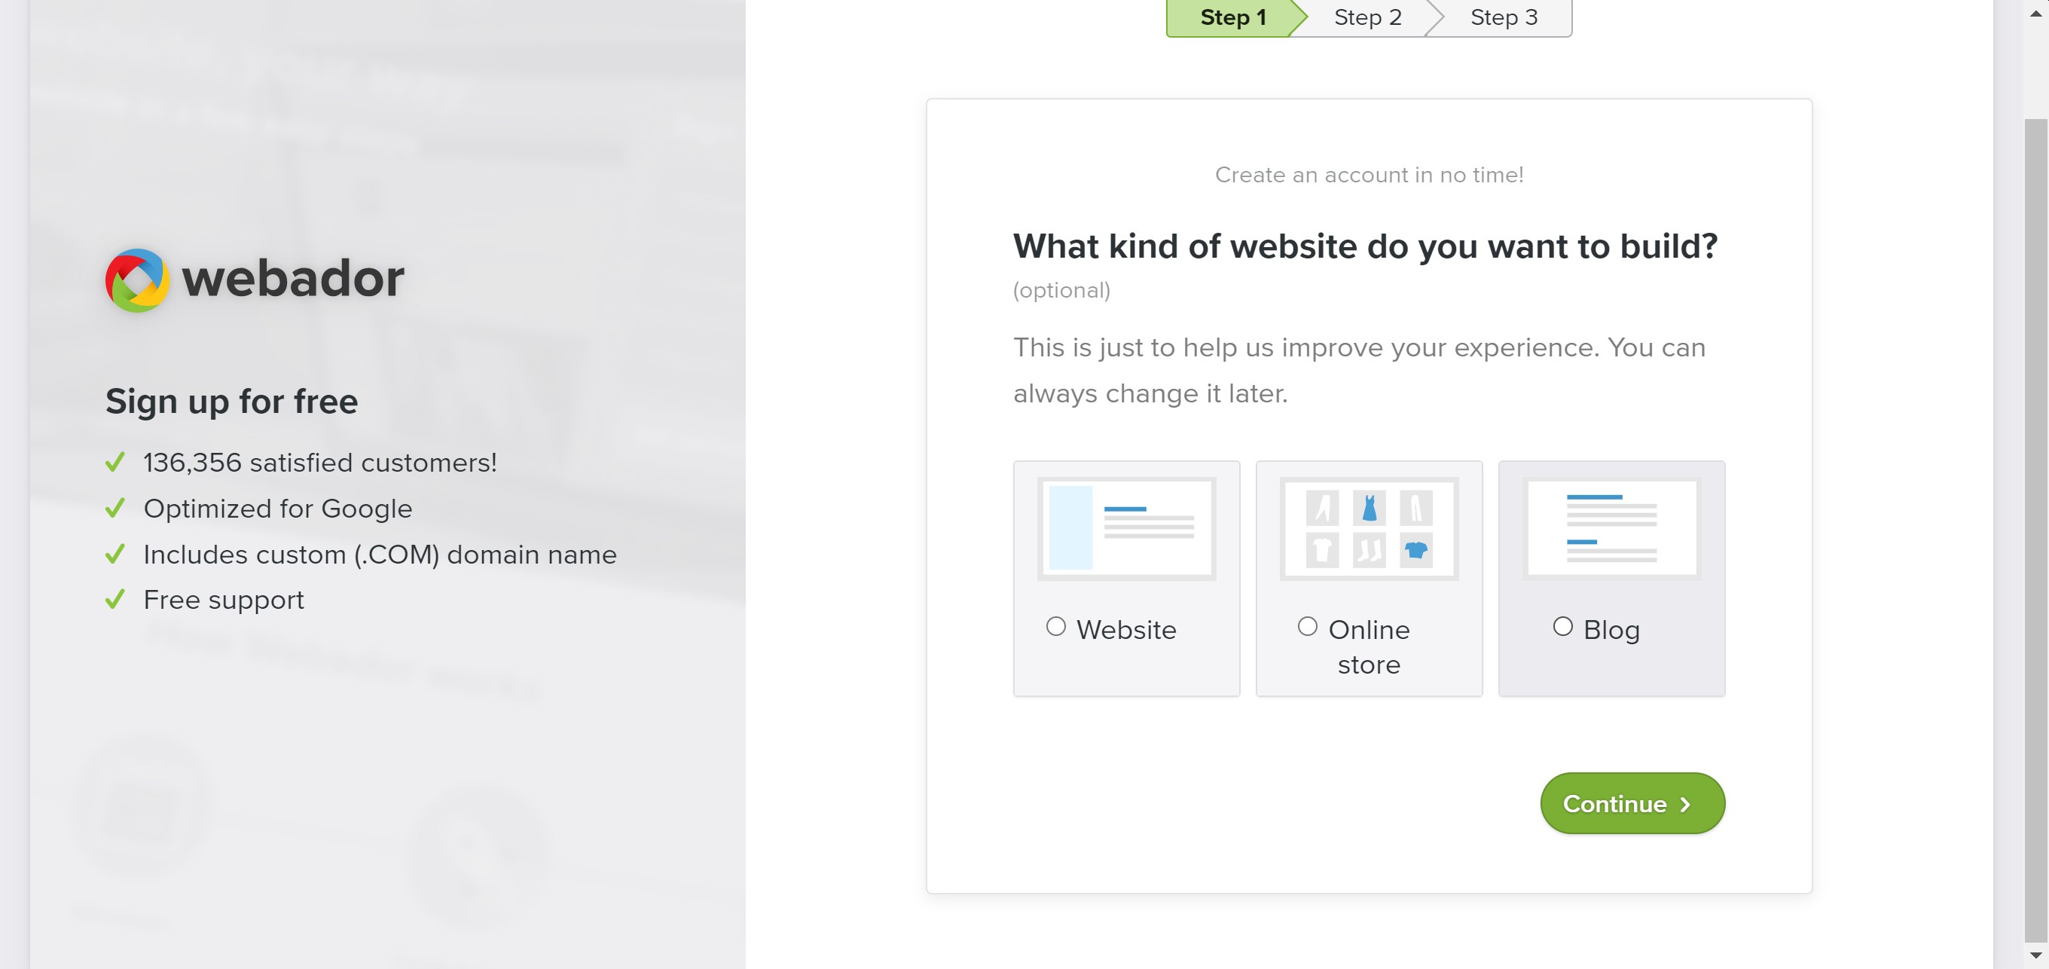
Task: Go to the Step 1 tab
Action: [1232, 17]
